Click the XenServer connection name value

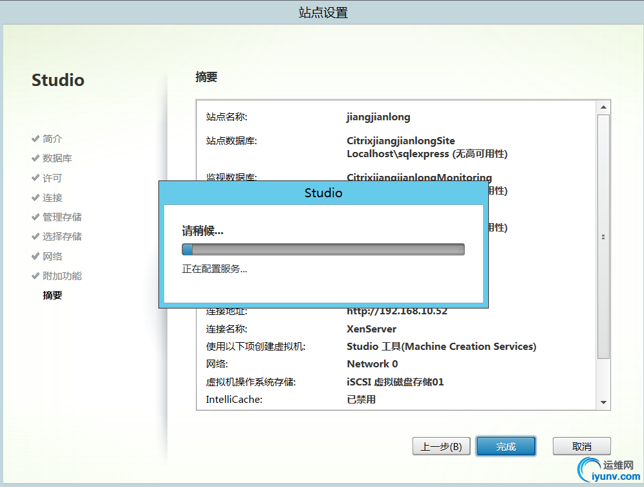(x=371, y=329)
